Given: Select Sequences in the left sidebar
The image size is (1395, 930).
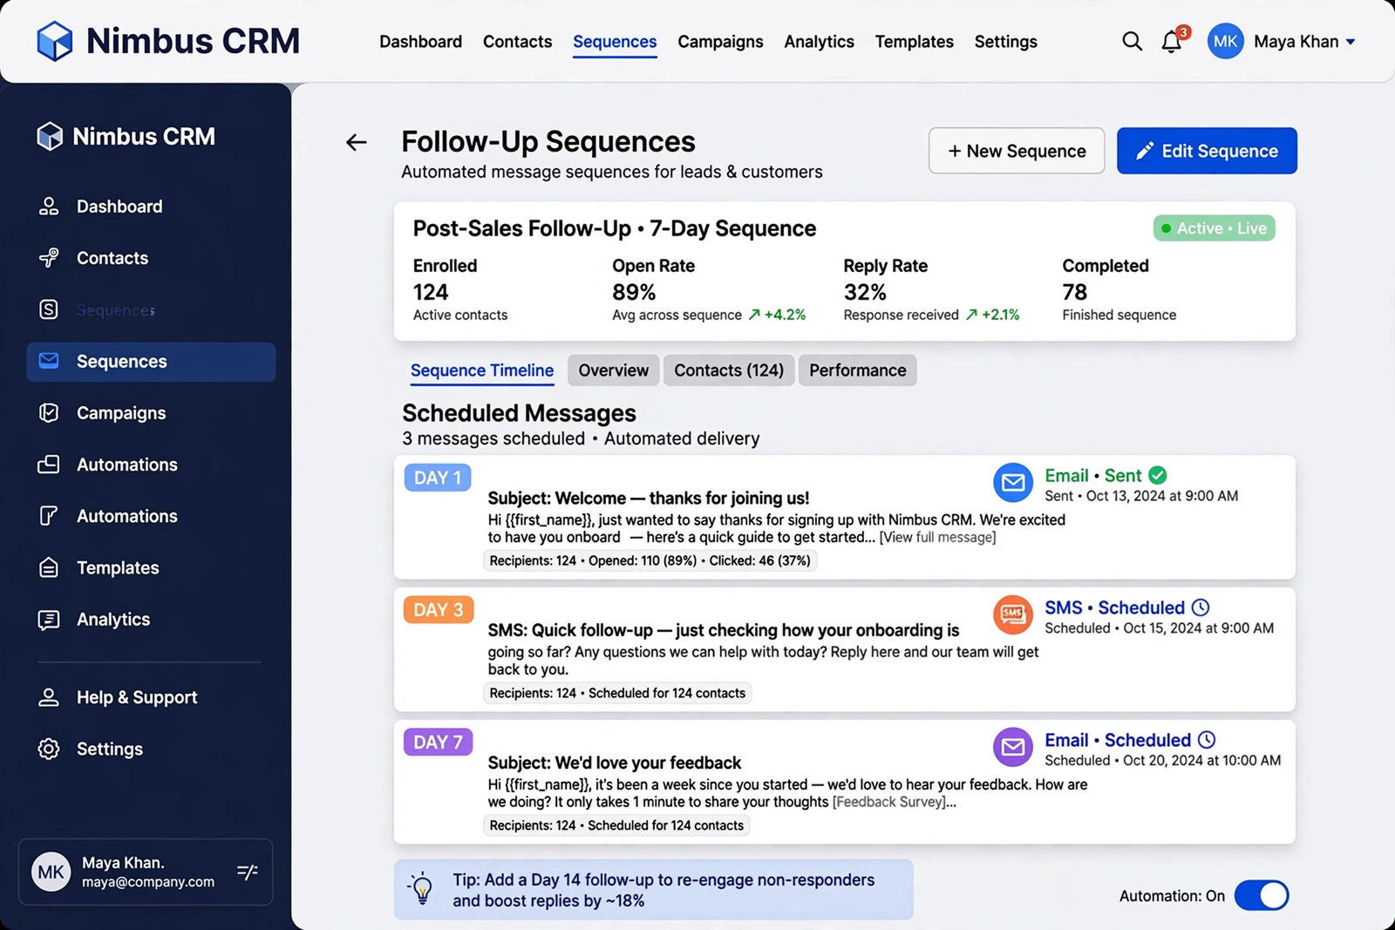Looking at the screenshot, I should click(151, 362).
